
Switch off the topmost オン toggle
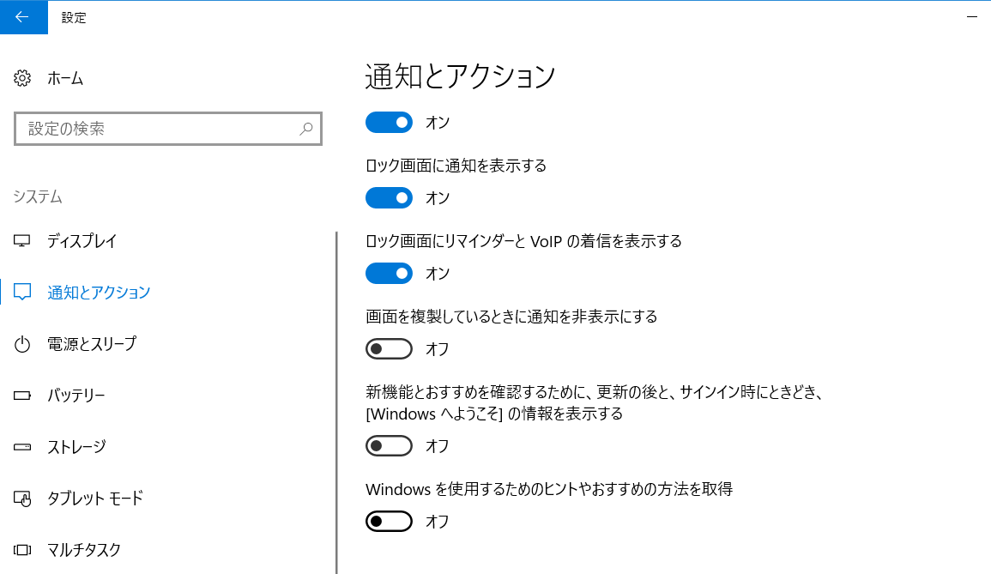tap(389, 123)
